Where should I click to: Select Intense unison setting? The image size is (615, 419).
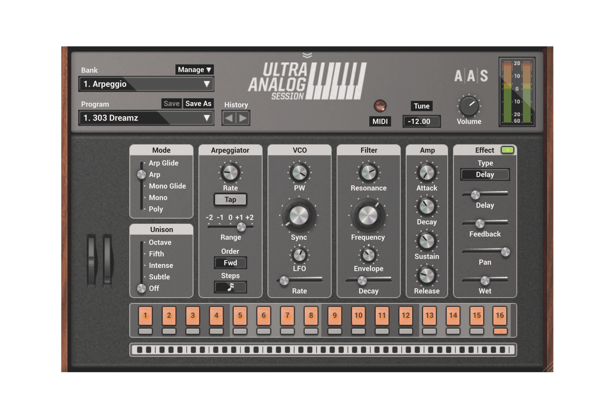coord(161,266)
